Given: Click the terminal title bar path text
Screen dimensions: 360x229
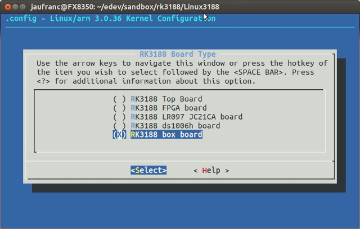Looking at the screenshot, I should (125, 7).
